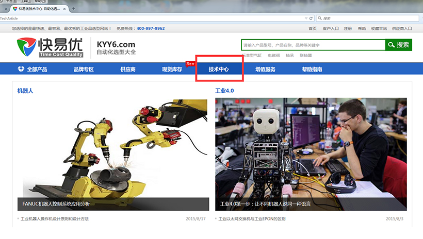Focus the product keyword search input
Image resolution: width=423 pixels, height=239 pixels.
coord(313,45)
